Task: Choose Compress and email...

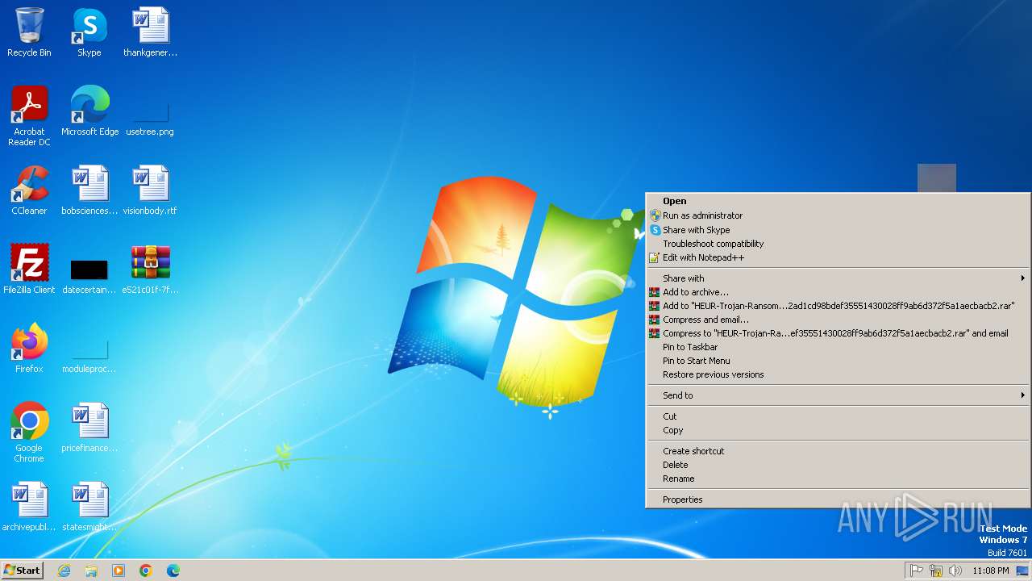Action: click(x=838, y=320)
